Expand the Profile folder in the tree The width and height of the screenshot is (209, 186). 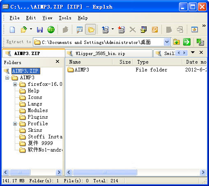tap(15, 124)
